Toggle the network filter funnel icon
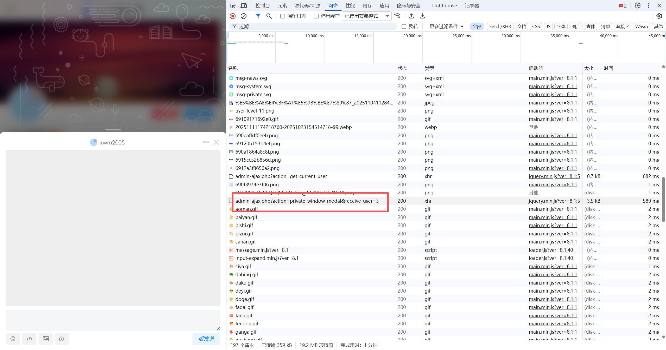This screenshot has height=350, width=666. pos(258,16)
